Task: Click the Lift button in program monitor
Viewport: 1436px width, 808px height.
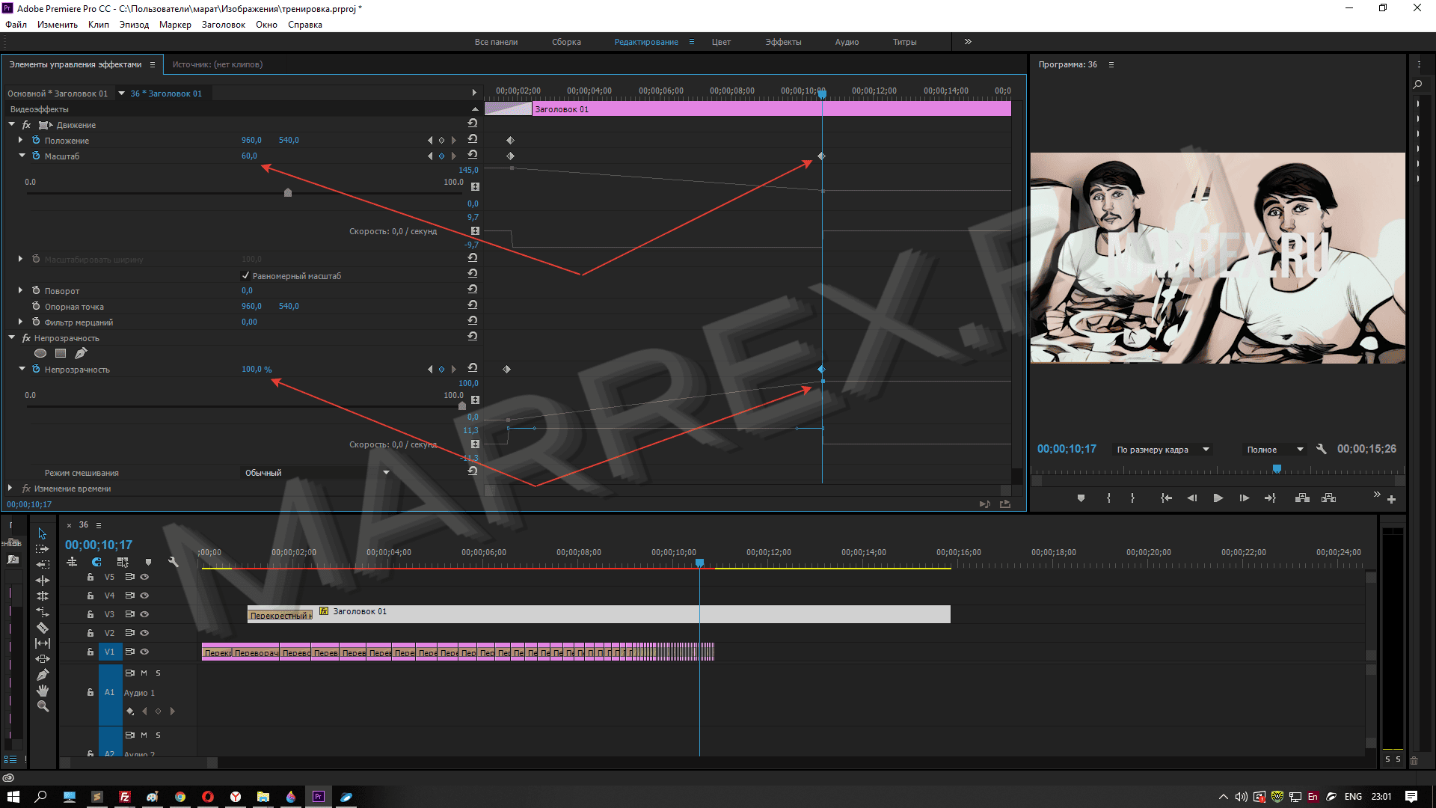Action: pyautogui.click(x=1302, y=498)
